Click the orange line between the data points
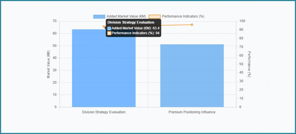The height and width of the screenshot is (134, 296). pyautogui.click(x=176, y=25)
